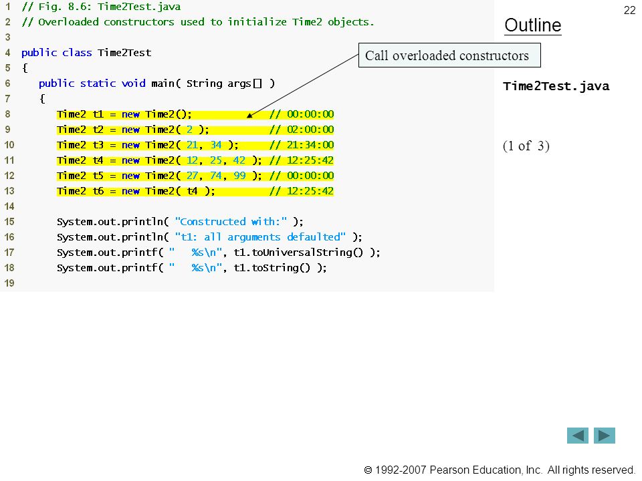Click the '// 12:25:42' comment on line 13
This screenshot has width=642, height=481.
click(302, 191)
